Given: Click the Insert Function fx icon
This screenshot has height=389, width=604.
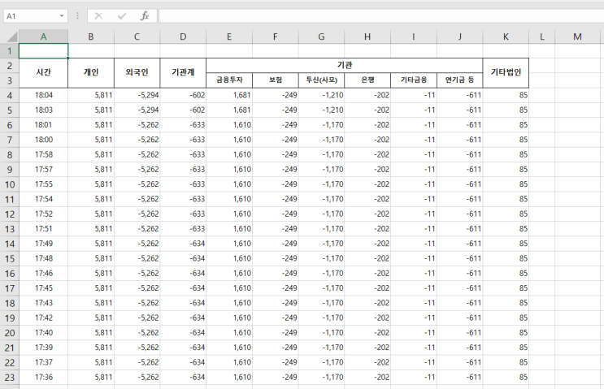Looking at the screenshot, I should (145, 15).
